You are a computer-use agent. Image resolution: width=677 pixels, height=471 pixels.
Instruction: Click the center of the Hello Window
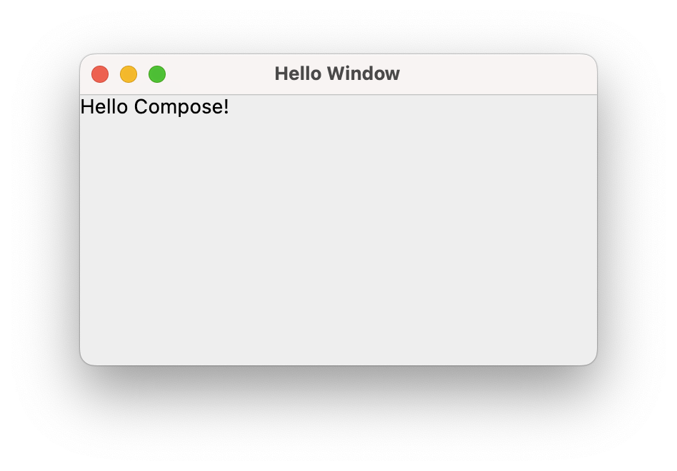(x=339, y=208)
